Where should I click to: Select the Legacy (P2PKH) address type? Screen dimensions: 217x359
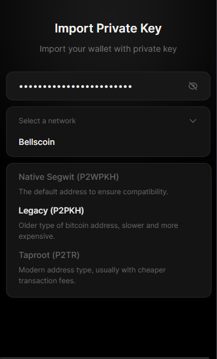click(x=51, y=210)
